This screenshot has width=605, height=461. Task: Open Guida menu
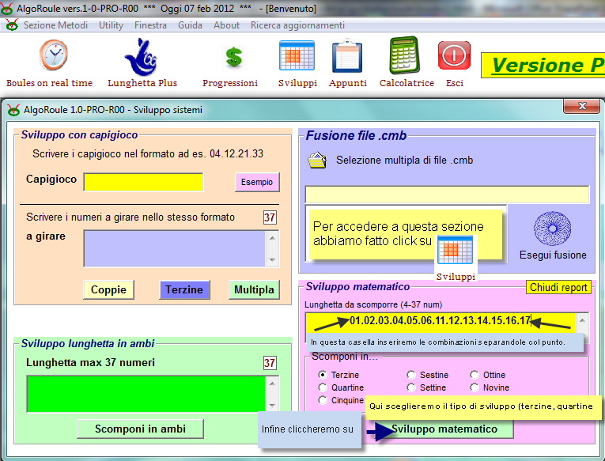click(190, 25)
